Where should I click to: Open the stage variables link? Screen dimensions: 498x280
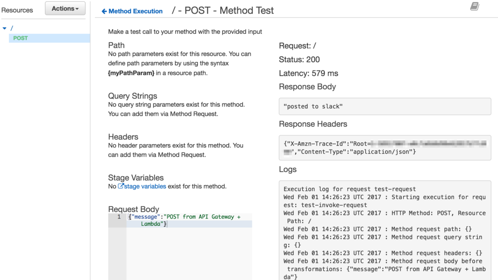pyautogui.click(x=145, y=186)
